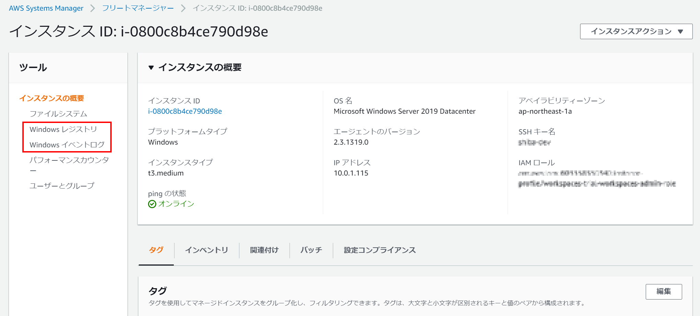The image size is (700, 316).
Task: Open Windows イベントログ tool
Action: coord(67,145)
